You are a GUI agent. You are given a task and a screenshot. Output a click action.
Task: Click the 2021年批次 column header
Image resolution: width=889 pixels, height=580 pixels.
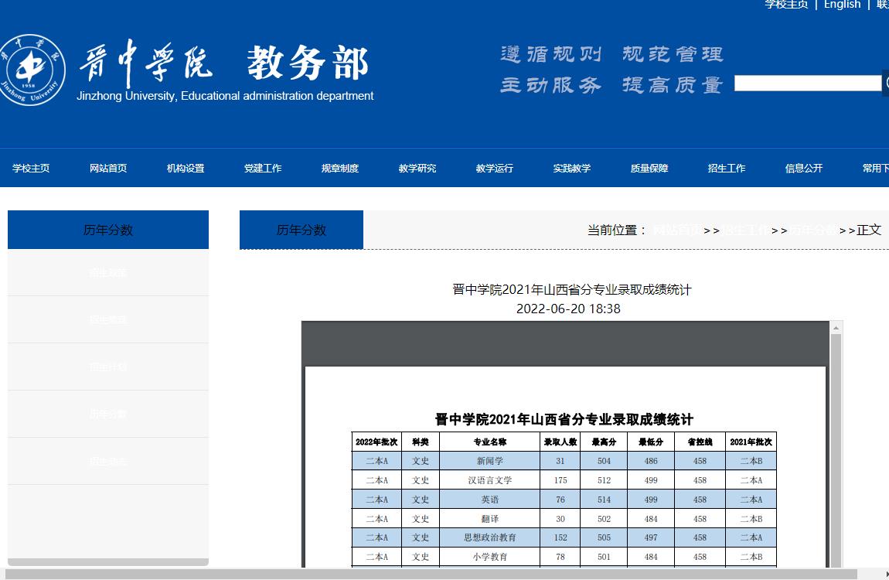click(751, 442)
